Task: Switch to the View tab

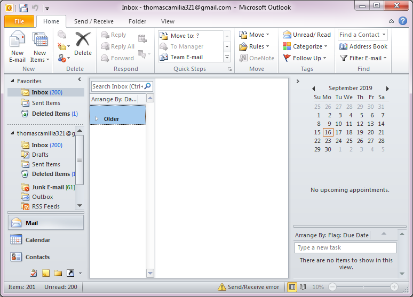Action: tap(168, 21)
